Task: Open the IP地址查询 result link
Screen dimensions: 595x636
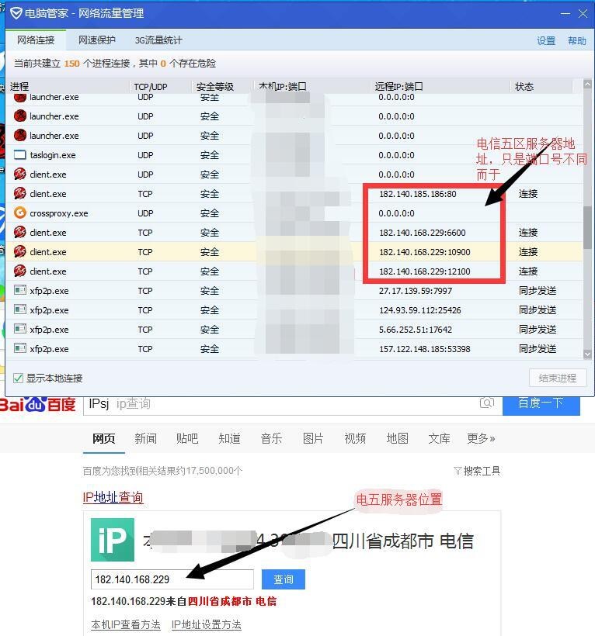Action: pos(113,497)
